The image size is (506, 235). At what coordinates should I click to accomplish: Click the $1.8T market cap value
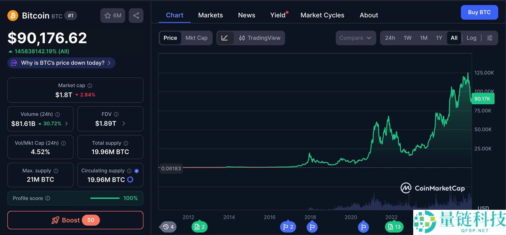click(64, 95)
